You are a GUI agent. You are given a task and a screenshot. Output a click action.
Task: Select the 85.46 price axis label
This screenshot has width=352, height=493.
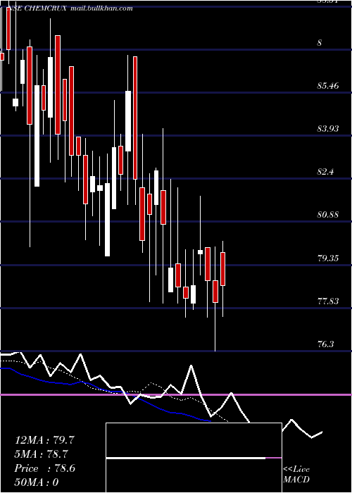[x=328, y=85]
